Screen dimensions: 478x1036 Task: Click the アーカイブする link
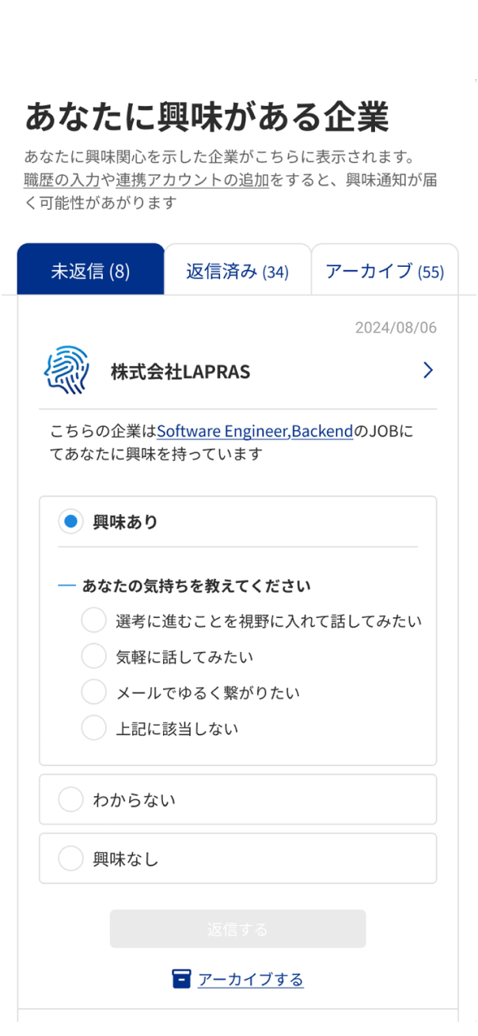pos(250,980)
